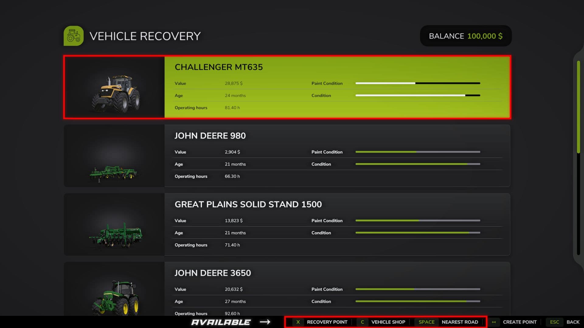The image size is (584, 328).
Task: Click the operating hours 81.40 h
Action: coord(232,108)
